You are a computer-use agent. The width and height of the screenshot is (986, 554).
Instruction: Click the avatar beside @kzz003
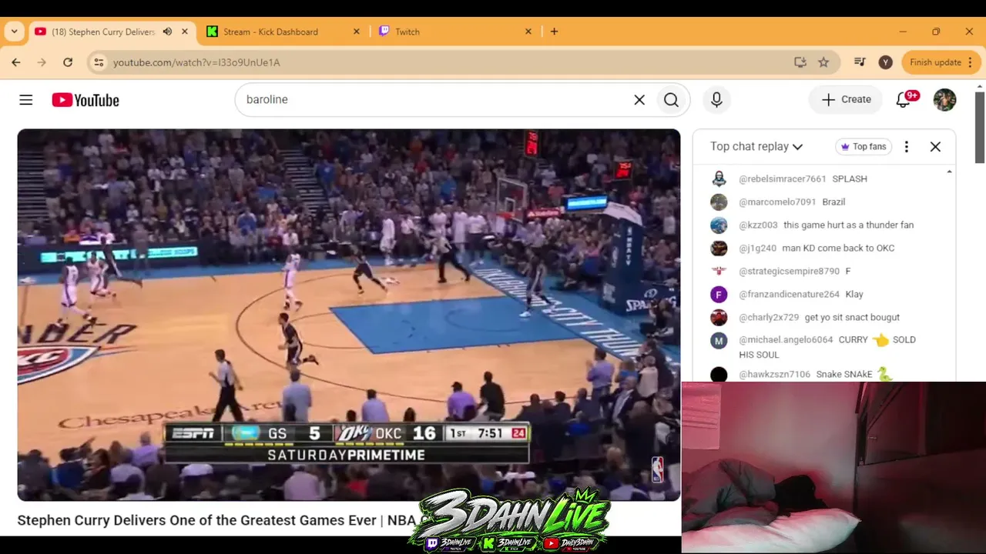[x=719, y=225]
